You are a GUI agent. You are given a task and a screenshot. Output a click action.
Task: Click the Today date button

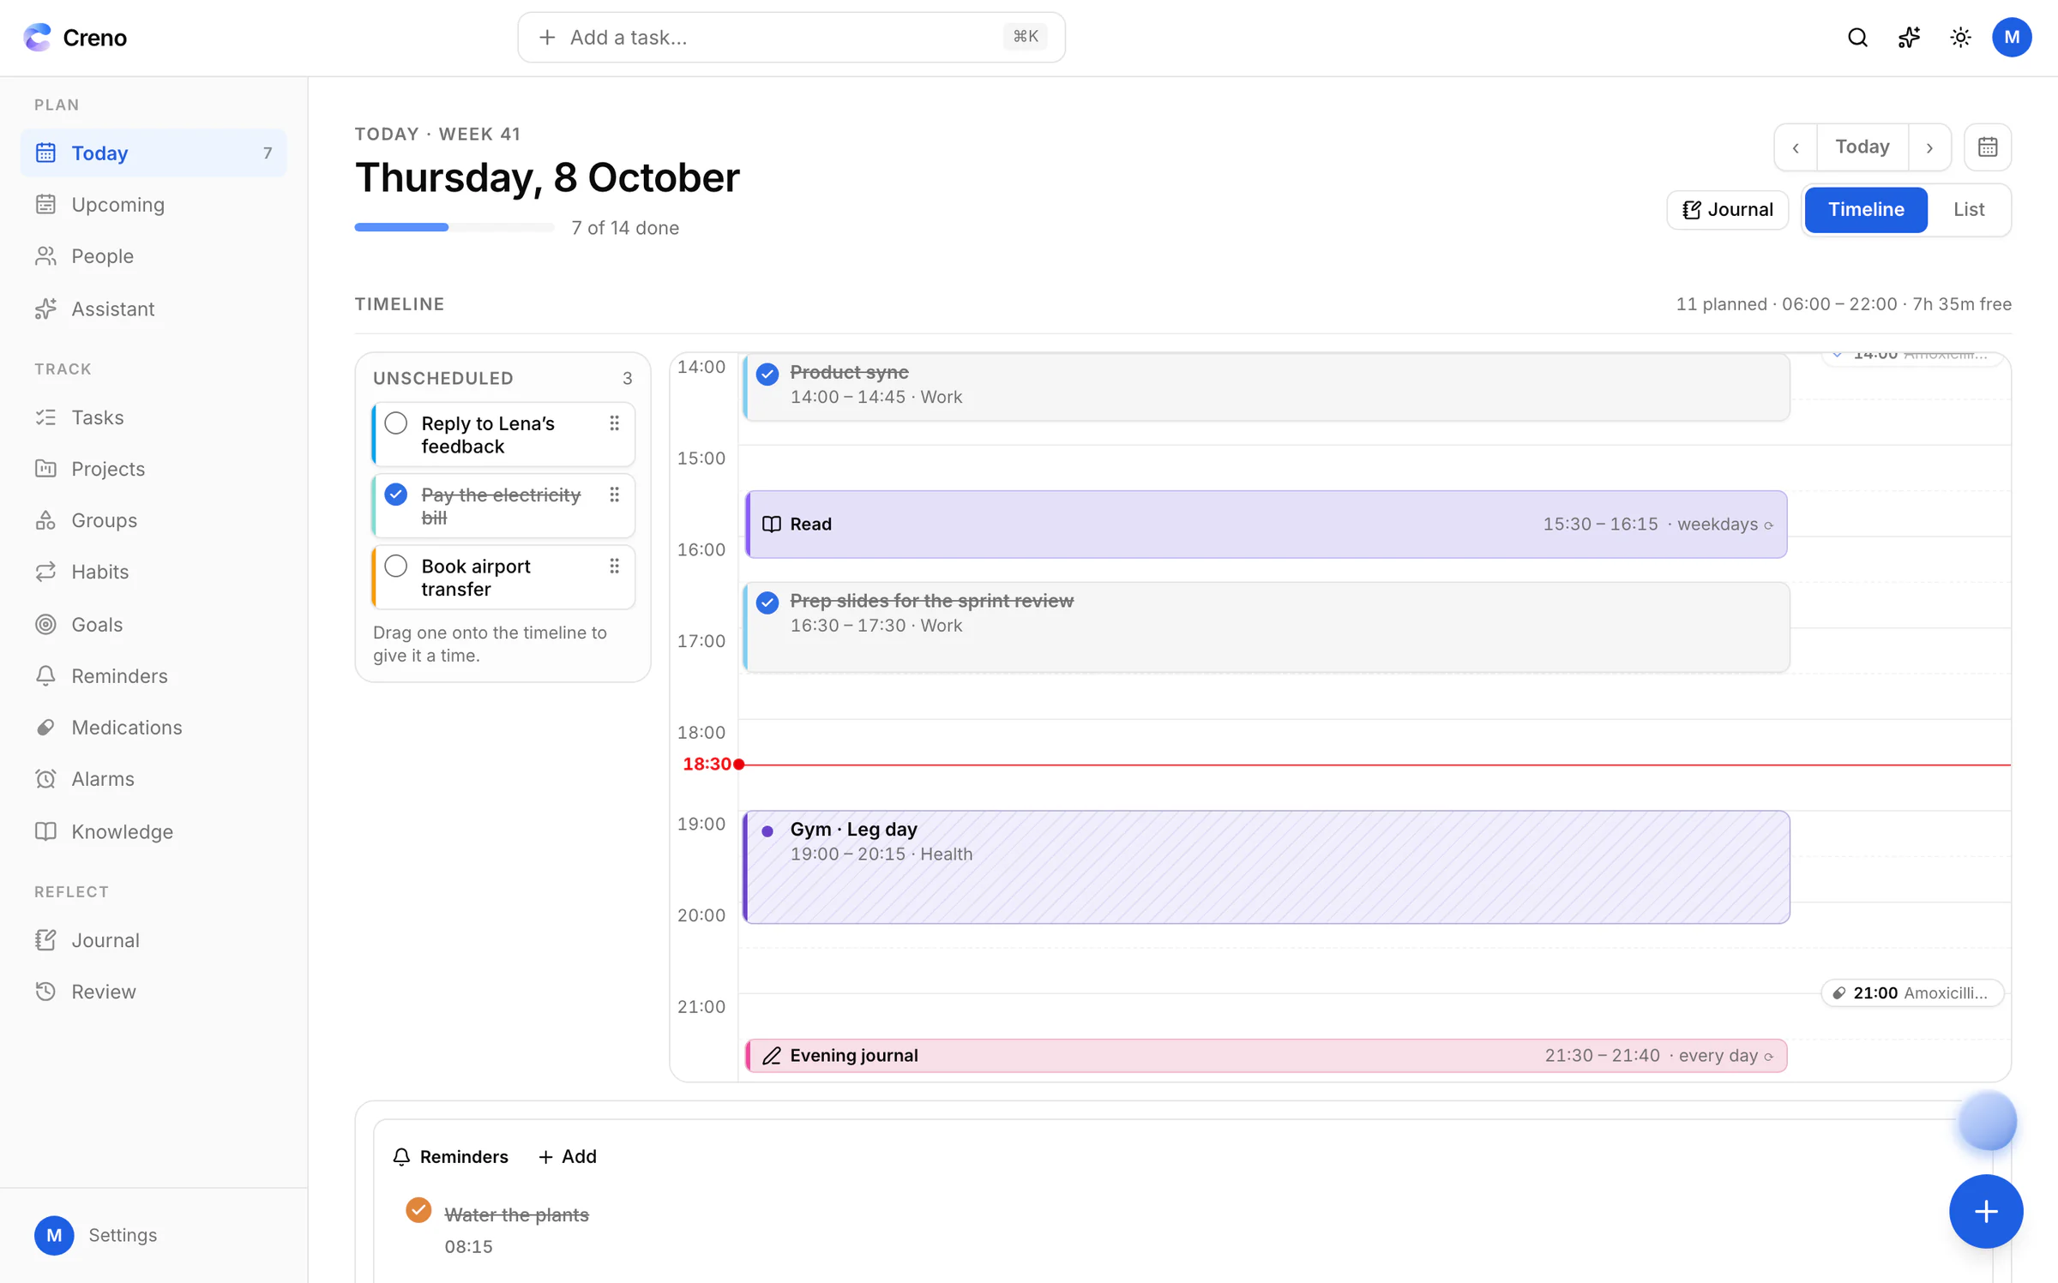pyautogui.click(x=1862, y=147)
